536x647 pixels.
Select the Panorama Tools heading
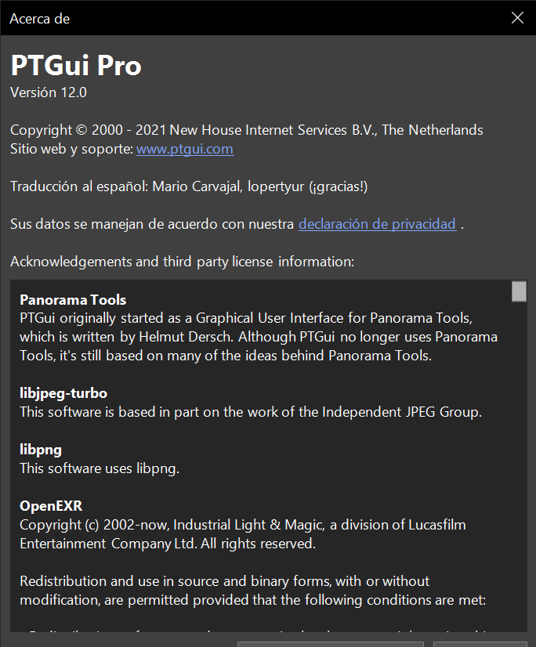pos(72,299)
